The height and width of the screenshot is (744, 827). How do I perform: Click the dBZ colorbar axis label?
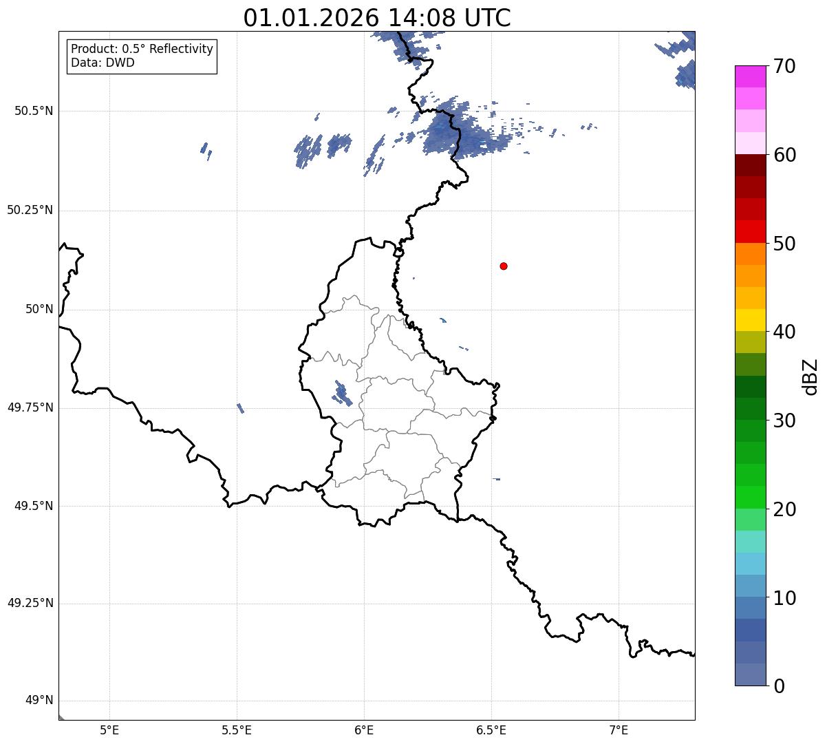[x=810, y=376]
